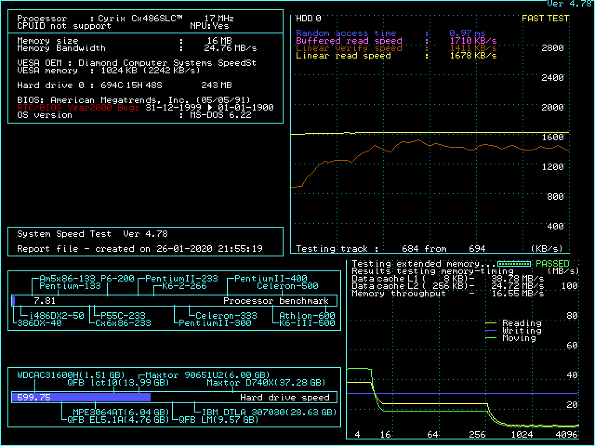The height and width of the screenshot is (446, 595).
Task: Select the 'Athlon-600' benchmark reference
Action: pyautogui.click(x=307, y=316)
